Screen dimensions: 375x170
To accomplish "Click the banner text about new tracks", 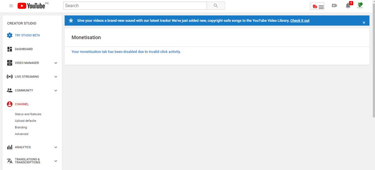I will click(x=183, y=21).
